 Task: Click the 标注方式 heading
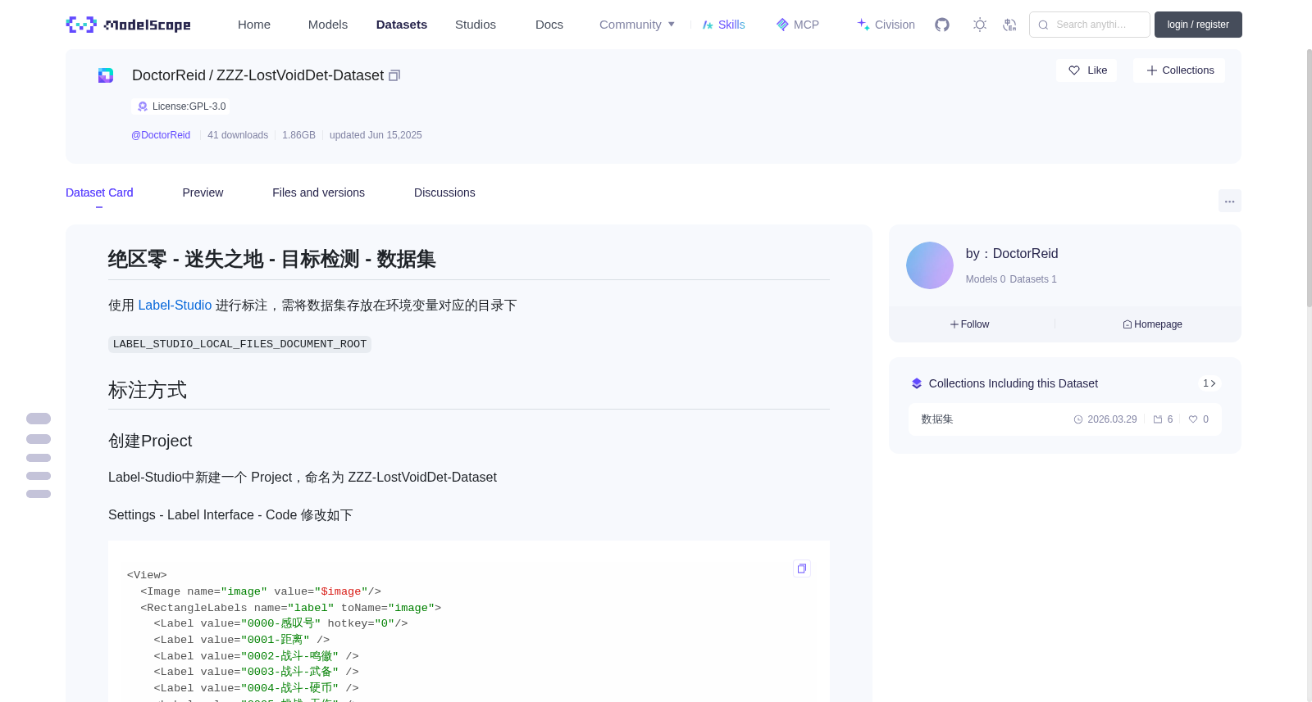pos(148,390)
